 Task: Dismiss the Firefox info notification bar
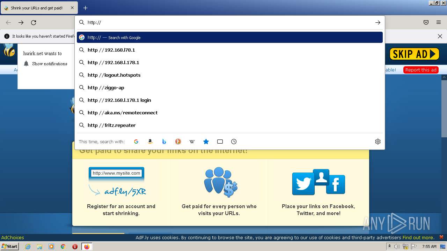(440, 36)
